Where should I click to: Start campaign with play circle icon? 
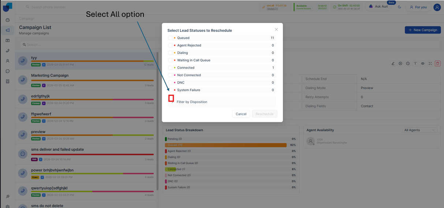(x=400, y=63)
